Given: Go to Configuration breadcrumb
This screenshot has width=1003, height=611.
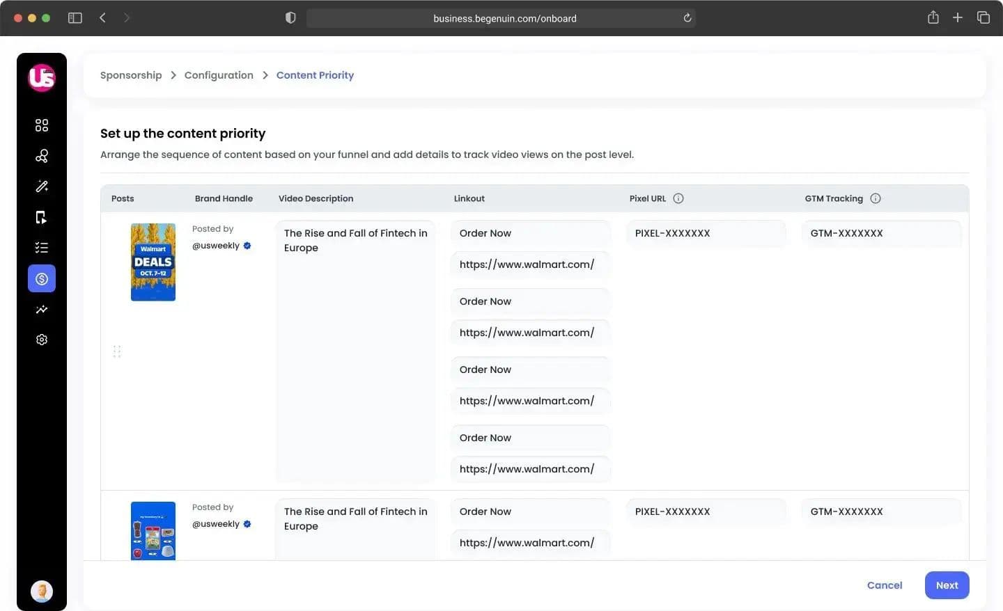Looking at the screenshot, I should point(219,75).
